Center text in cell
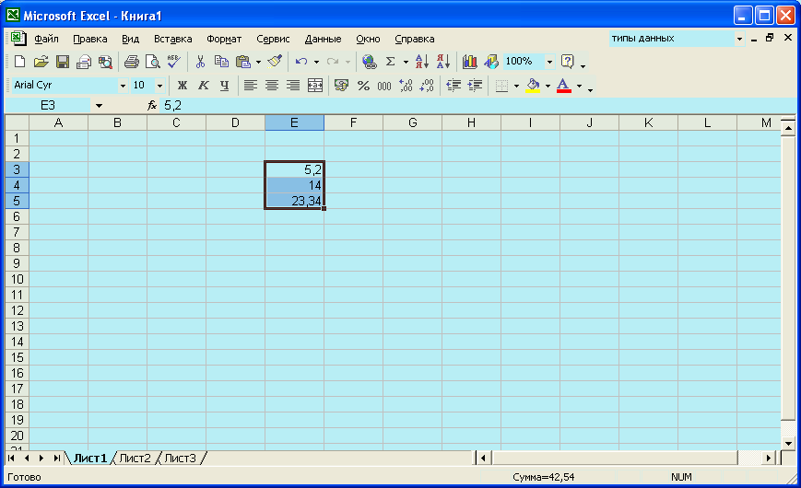The image size is (801, 488). point(272,86)
